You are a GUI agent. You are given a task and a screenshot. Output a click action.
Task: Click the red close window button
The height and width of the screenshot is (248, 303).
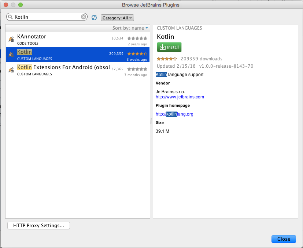pyautogui.click(x=6, y=5)
